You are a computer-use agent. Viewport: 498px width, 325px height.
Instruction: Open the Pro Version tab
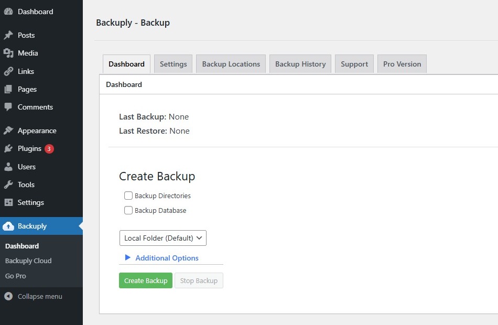(402, 64)
